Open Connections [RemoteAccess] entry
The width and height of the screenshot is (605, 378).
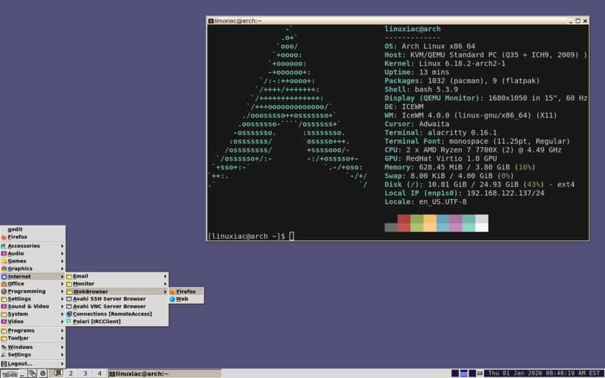(x=109, y=314)
